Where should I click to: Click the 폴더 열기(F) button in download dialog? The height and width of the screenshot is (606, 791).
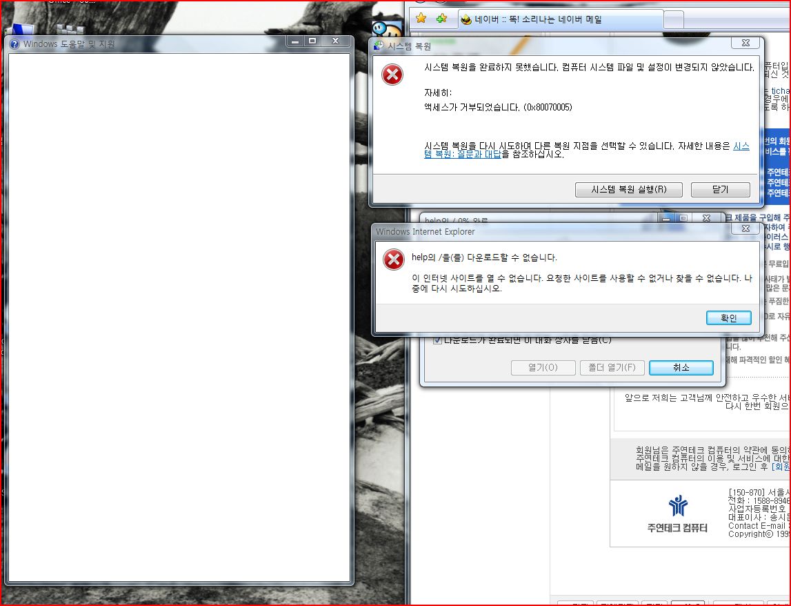click(612, 368)
